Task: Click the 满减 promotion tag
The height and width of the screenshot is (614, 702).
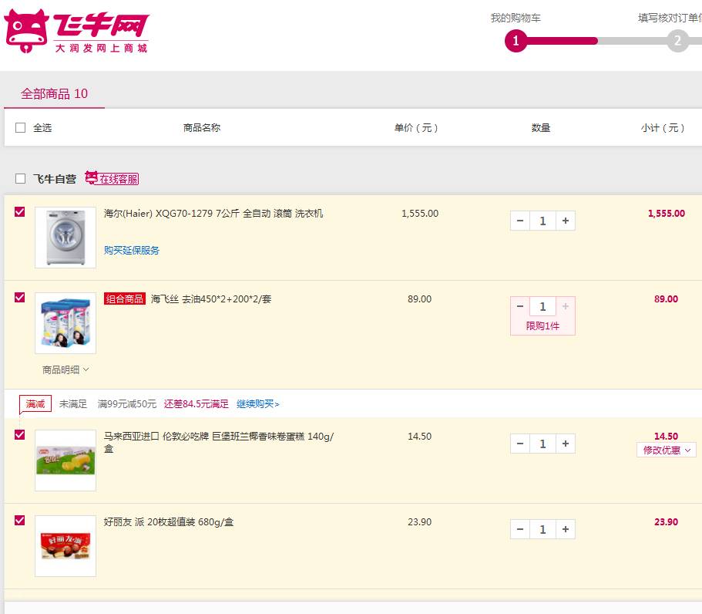Action: coord(35,404)
